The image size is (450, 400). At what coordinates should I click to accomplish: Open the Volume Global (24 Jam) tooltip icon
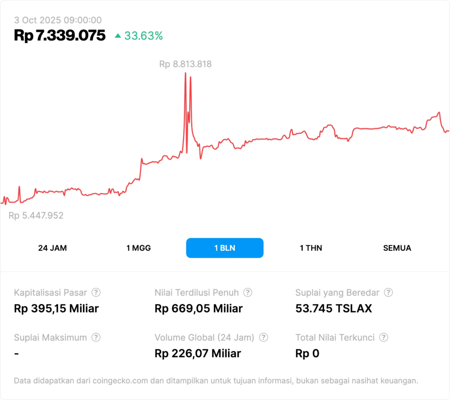pyautogui.click(x=263, y=338)
